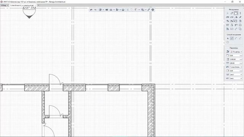Select the Door tool
Screen dimensions: 244x137
[x=236, y=21]
